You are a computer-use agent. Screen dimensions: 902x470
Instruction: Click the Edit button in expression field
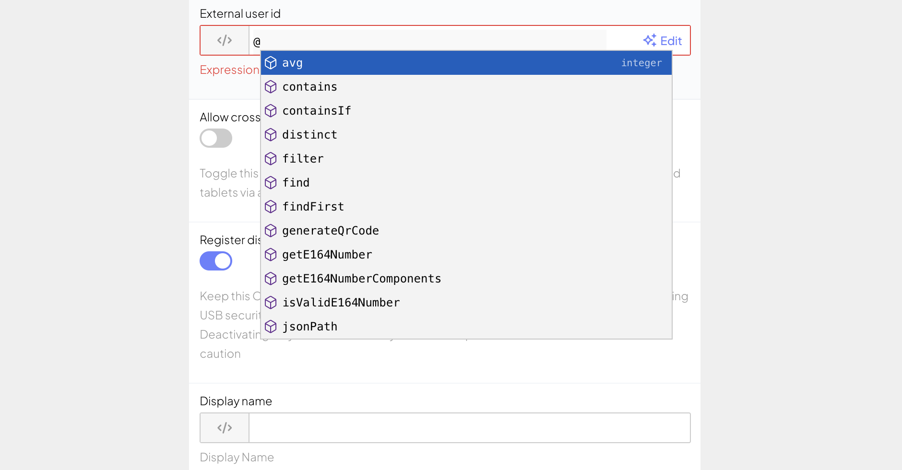tap(670, 41)
